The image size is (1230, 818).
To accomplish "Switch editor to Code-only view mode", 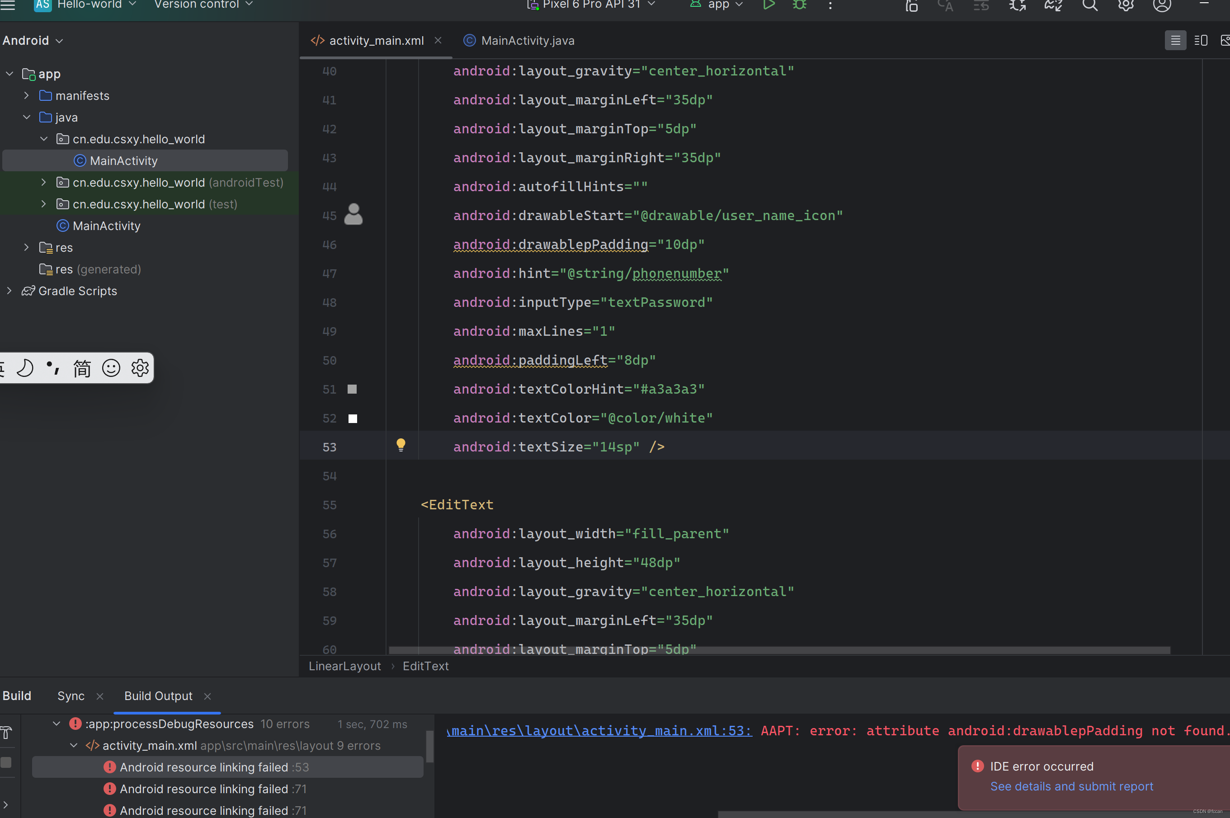I will [1175, 41].
